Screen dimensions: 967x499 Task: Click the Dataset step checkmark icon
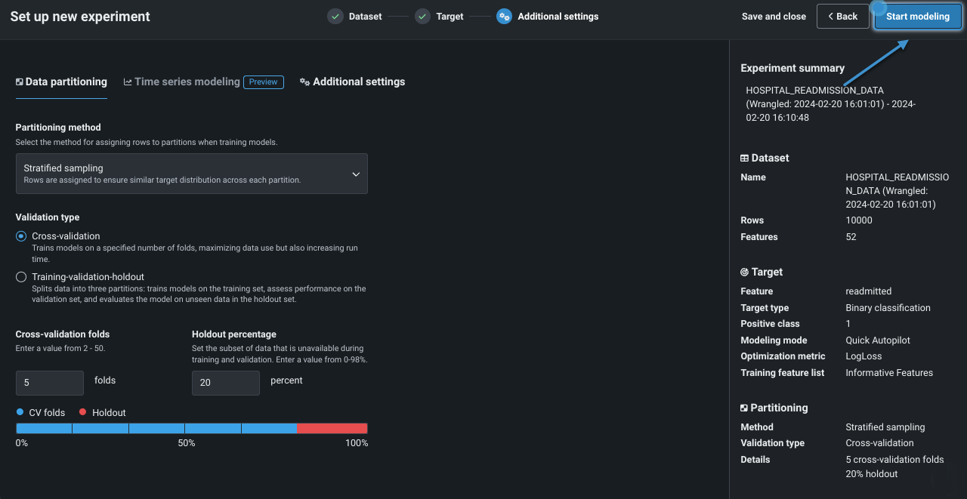(x=335, y=17)
